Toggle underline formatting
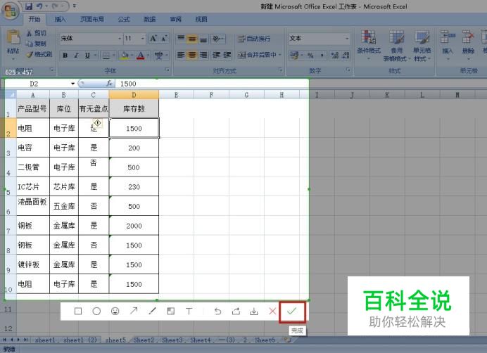Image resolution: width=487 pixels, height=353 pixels. 87,56
